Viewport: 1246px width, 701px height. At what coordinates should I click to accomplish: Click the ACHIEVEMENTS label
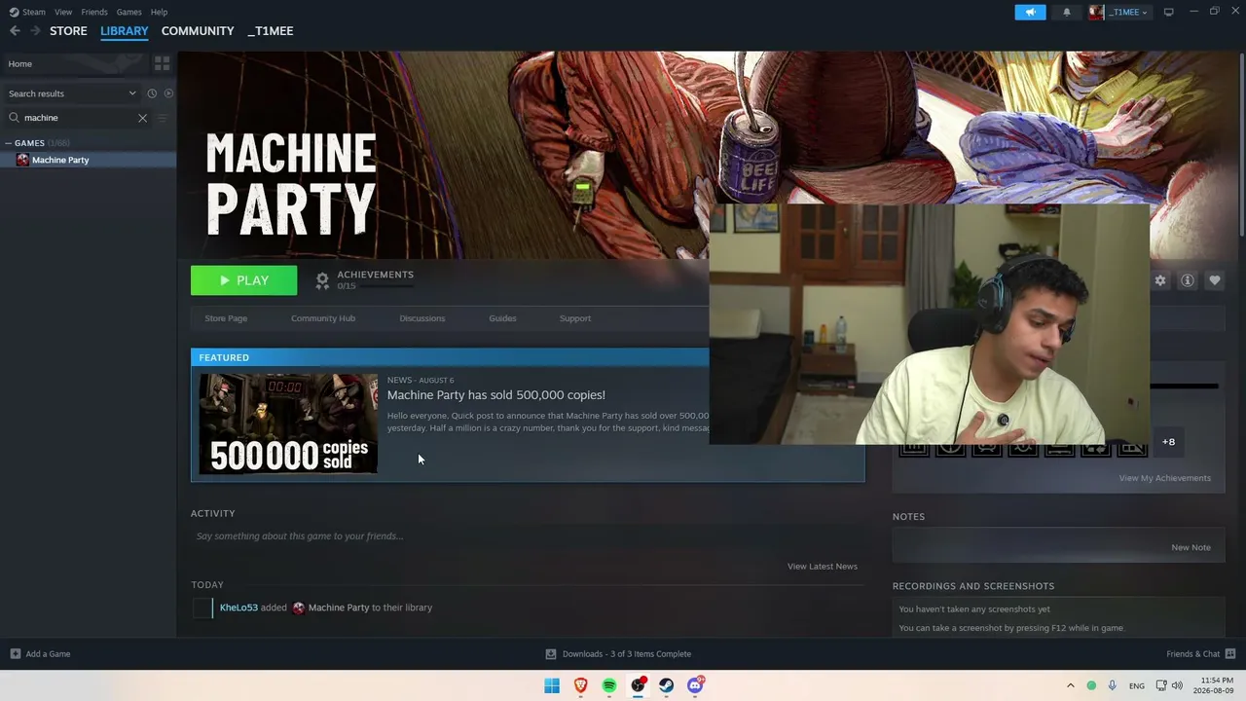click(x=375, y=275)
